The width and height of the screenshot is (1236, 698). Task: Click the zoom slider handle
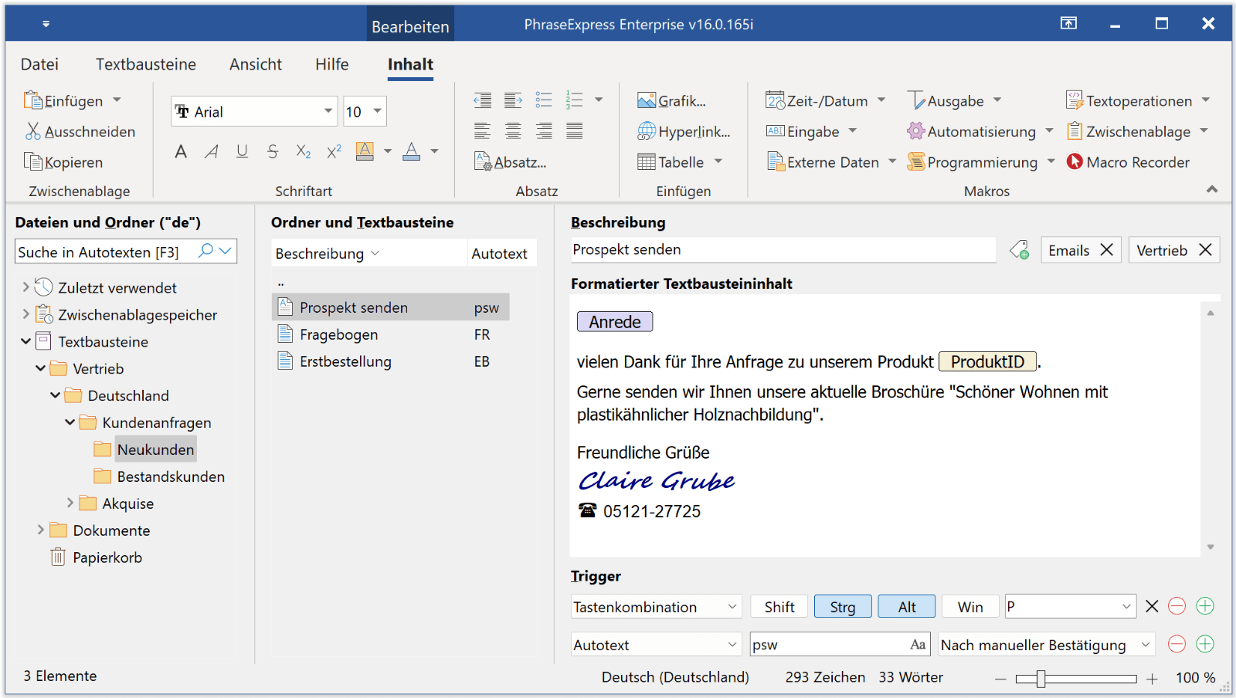pos(1041,679)
